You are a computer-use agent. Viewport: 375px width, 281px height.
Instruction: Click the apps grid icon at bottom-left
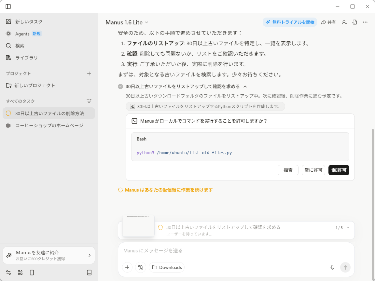click(x=20, y=273)
